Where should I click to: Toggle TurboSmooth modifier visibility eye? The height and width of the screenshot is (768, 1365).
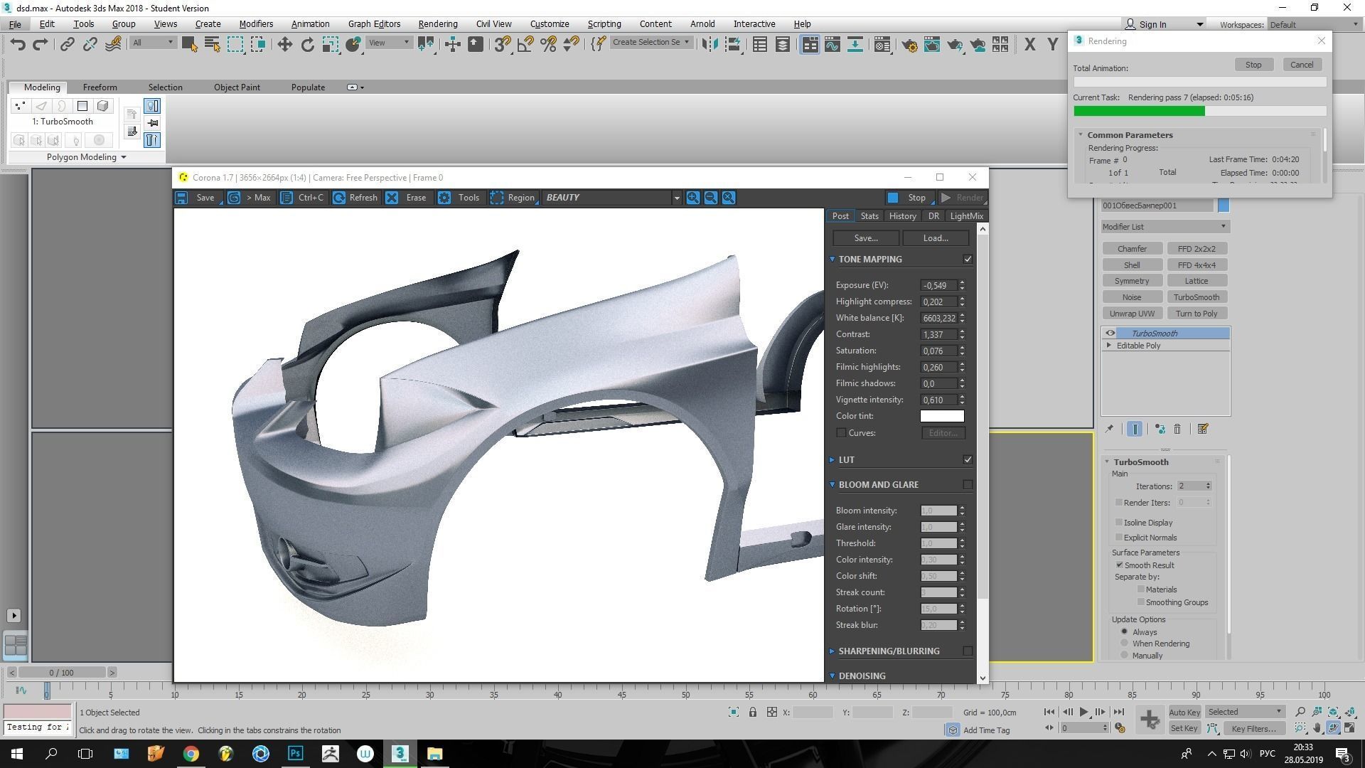(x=1110, y=333)
